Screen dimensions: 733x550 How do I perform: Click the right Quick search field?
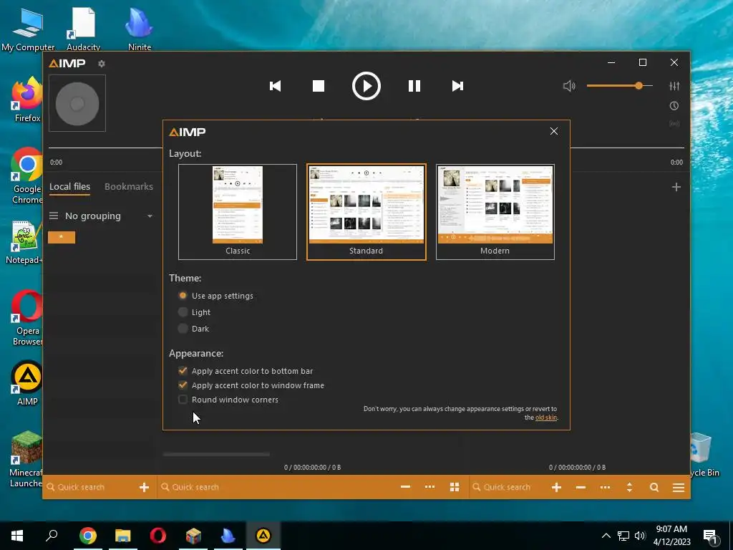click(x=508, y=487)
